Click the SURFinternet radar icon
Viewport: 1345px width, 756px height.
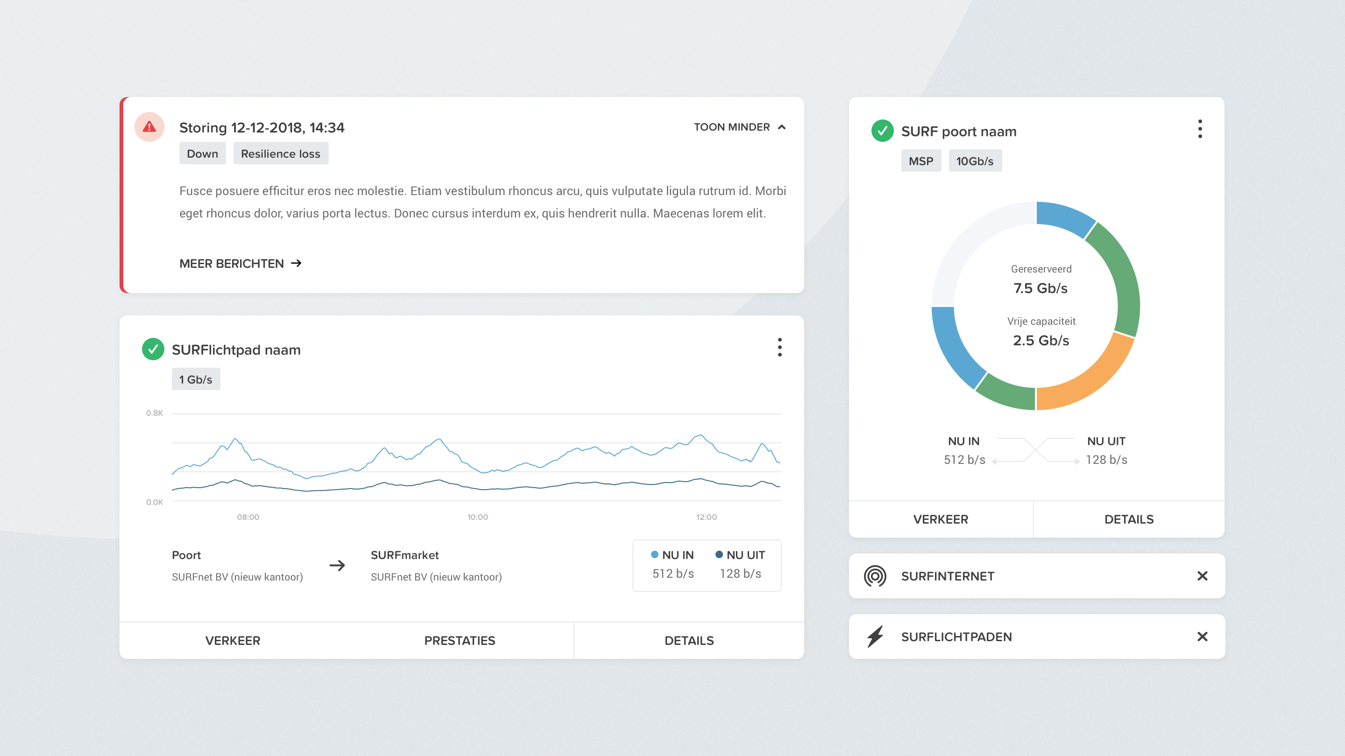[x=875, y=576]
